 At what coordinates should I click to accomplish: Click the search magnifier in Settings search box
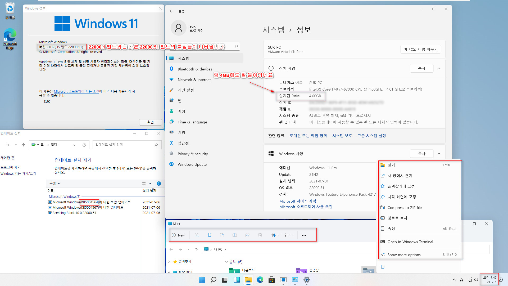click(236, 46)
